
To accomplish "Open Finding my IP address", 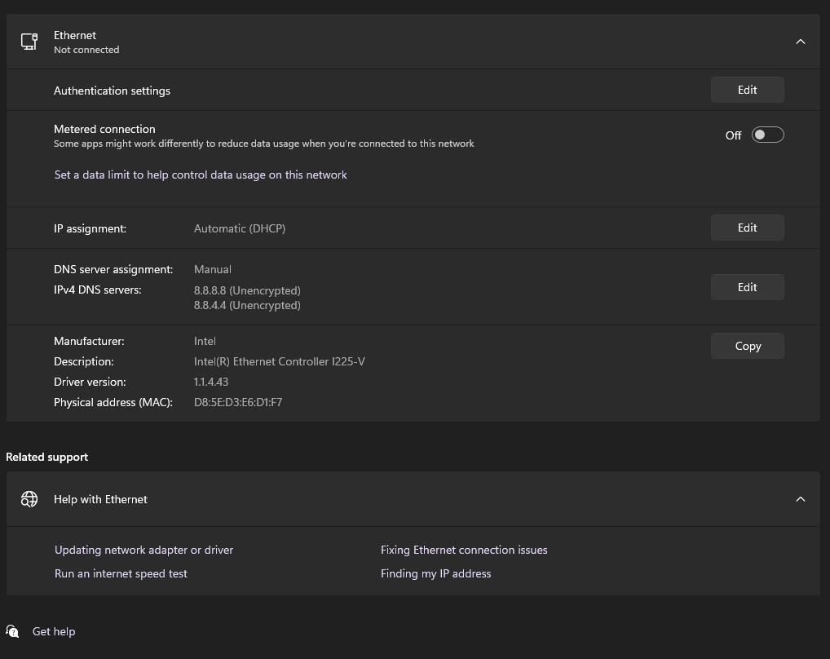I will click(x=435, y=573).
